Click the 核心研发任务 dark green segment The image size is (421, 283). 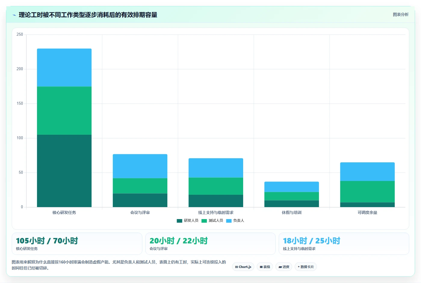click(x=64, y=171)
